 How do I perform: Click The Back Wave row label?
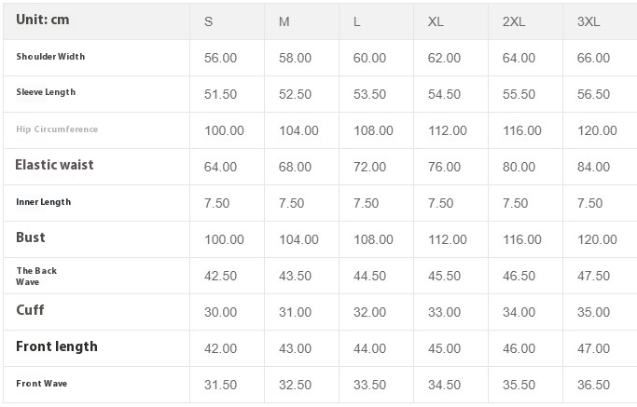pyautogui.click(x=36, y=276)
